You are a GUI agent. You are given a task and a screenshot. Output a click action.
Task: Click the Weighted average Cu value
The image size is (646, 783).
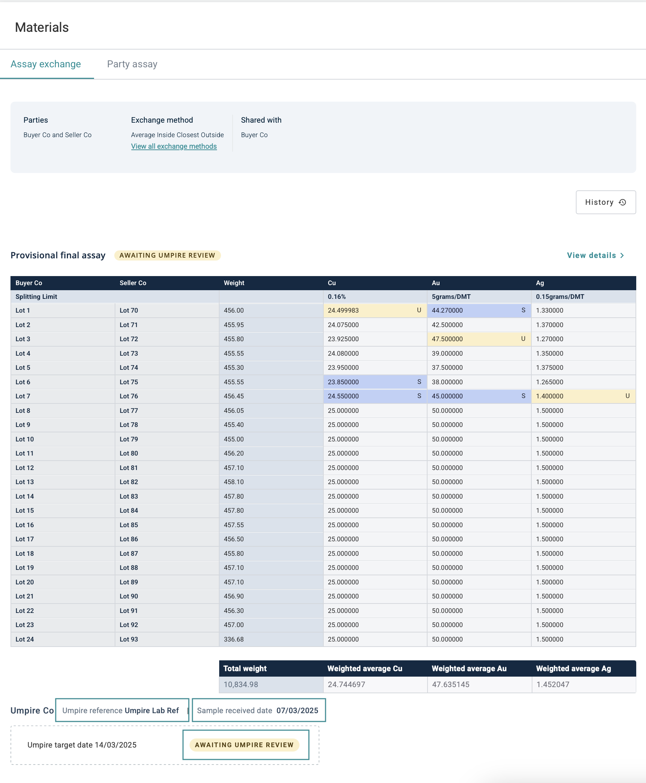(x=346, y=684)
